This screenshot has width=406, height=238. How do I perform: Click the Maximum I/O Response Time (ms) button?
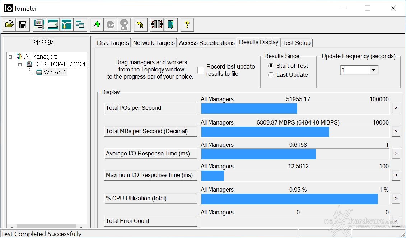coord(151,175)
